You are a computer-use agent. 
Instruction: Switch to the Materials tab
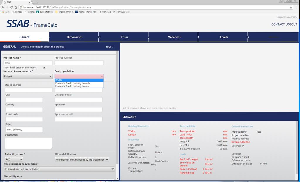point(174,37)
